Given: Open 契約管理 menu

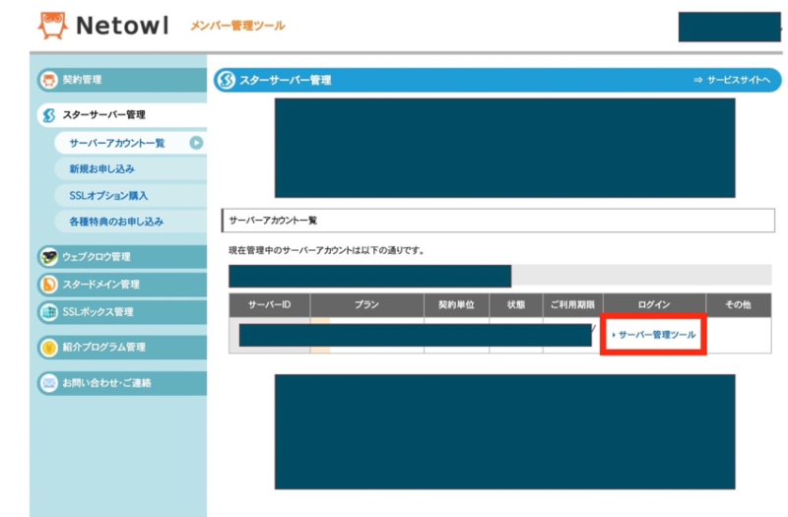Looking at the screenshot, I should coord(122,80).
